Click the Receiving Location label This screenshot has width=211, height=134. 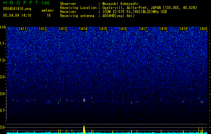[x=78, y=8]
